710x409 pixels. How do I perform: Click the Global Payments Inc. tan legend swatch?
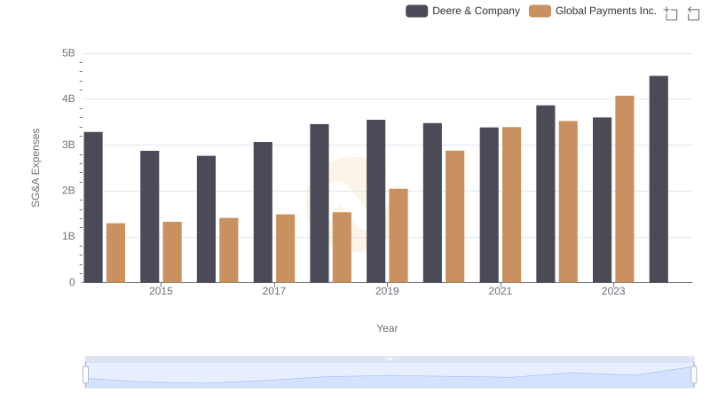(x=540, y=11)
